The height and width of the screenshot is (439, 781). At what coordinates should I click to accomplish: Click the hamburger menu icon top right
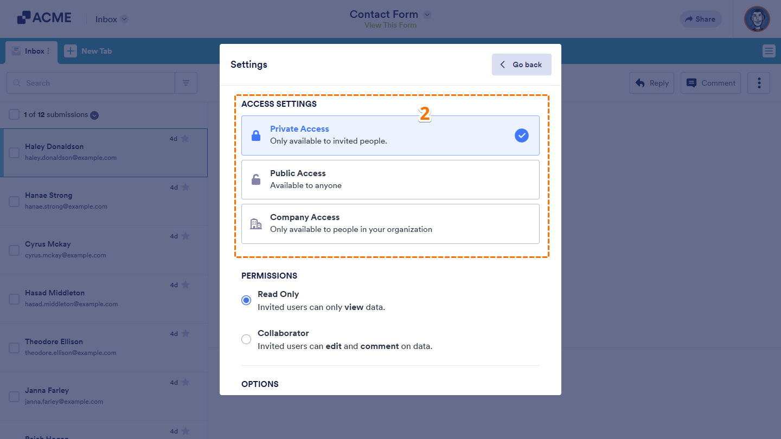(769, 51)
